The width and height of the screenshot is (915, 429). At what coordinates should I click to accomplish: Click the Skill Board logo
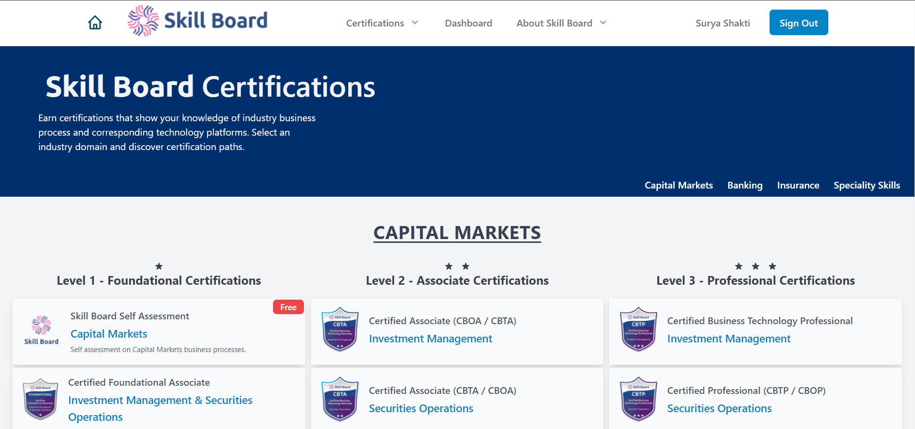pos(197,21)
